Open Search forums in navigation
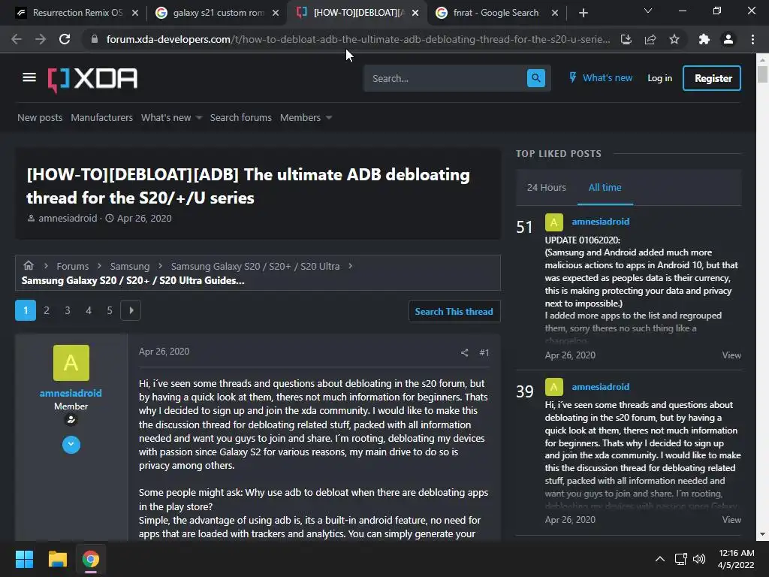This screenshot has width=769, height=577. click(x=241, y=118)
